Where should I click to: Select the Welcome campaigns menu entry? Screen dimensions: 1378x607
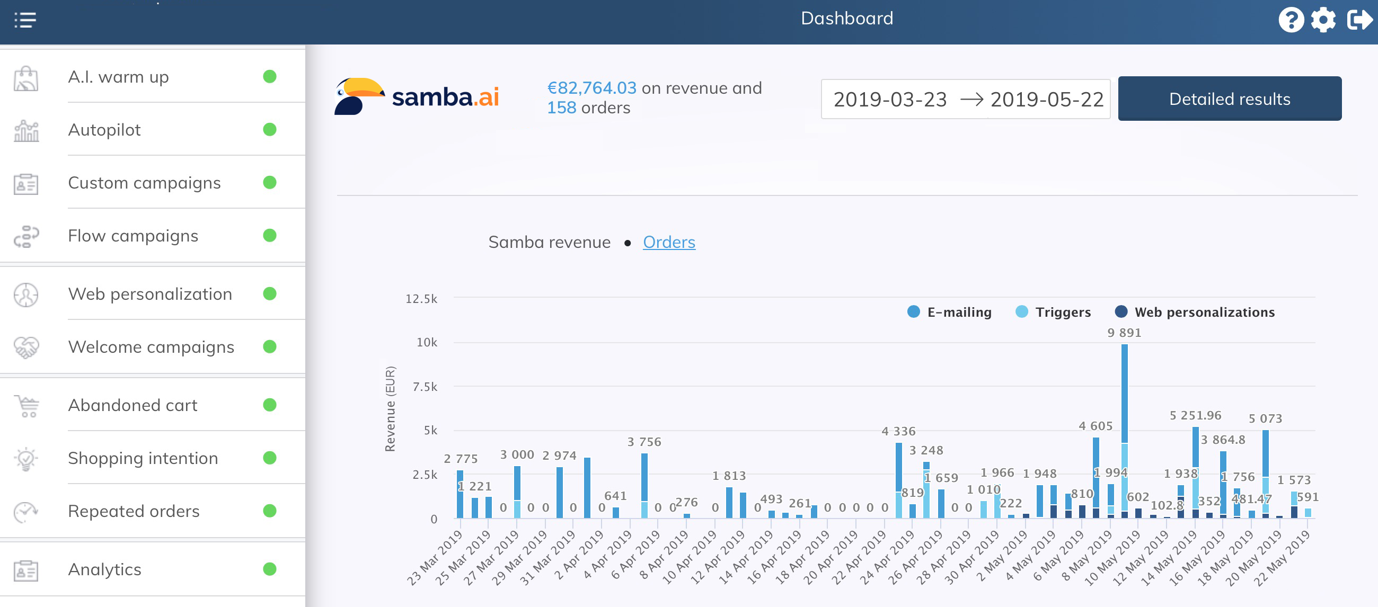(152, 347)
